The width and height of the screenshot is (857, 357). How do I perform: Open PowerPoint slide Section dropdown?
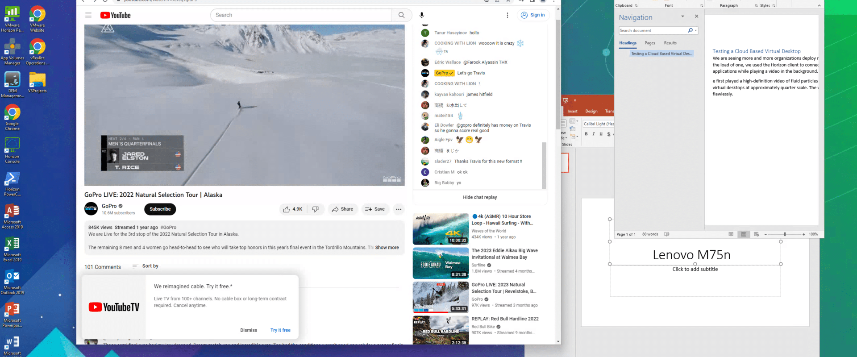[574, 137]
